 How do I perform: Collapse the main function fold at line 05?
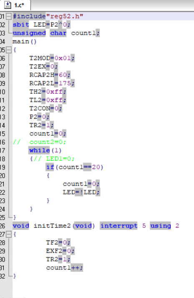(x=8, y=50)
